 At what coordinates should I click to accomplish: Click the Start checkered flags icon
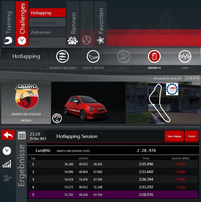pos(185,56)
